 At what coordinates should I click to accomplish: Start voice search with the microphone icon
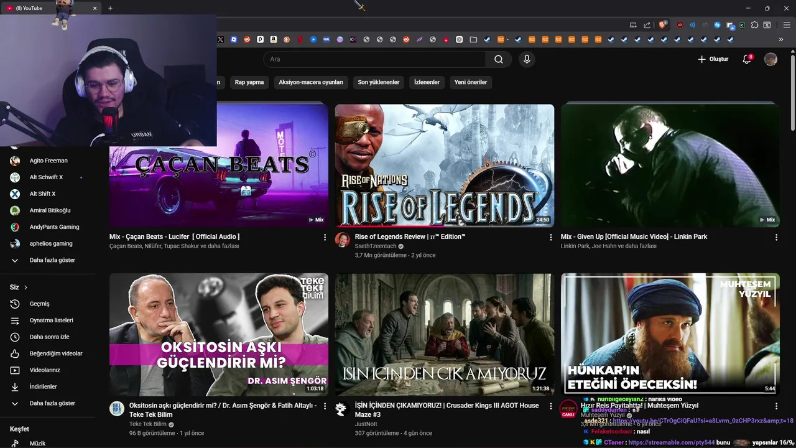click(x=527, y=59)
